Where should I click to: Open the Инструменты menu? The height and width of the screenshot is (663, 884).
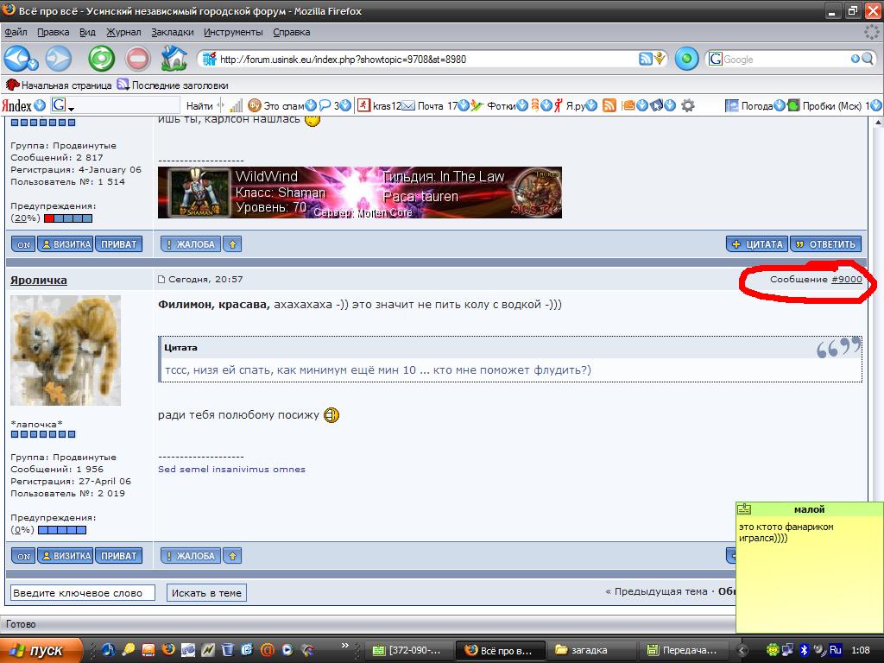coord(233,32)
